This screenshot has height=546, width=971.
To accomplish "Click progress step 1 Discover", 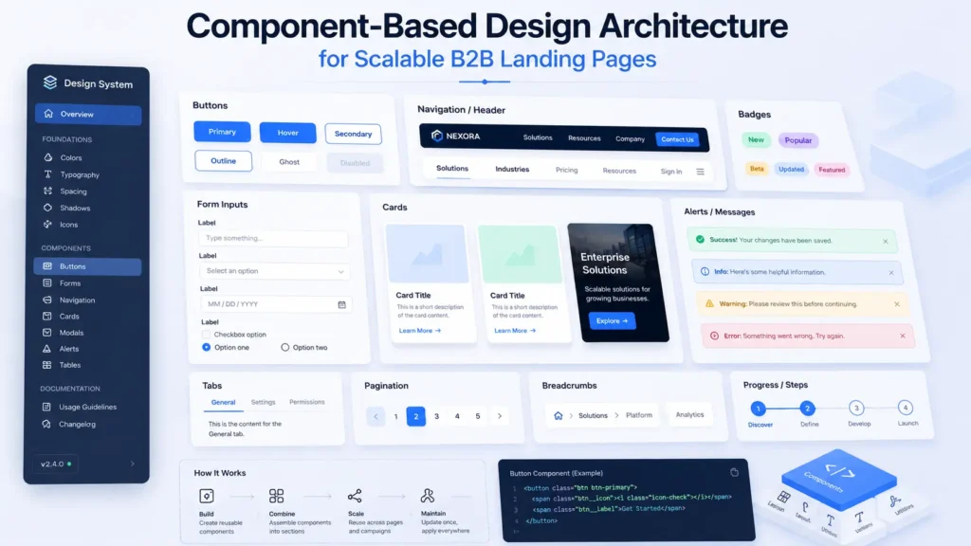I will 758,409.
